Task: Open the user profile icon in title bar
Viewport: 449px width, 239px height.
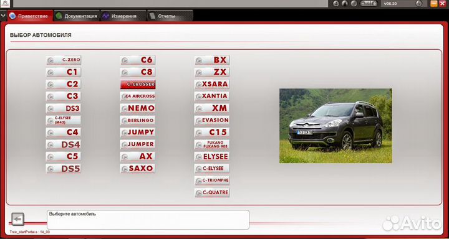Action: 345,4
